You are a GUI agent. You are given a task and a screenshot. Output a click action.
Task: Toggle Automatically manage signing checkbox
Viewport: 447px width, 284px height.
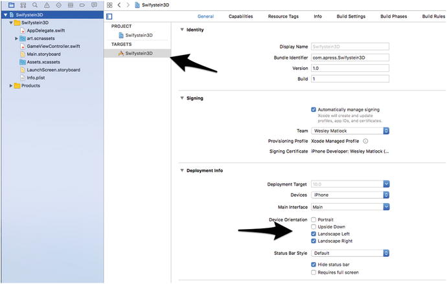pos(314,109)
